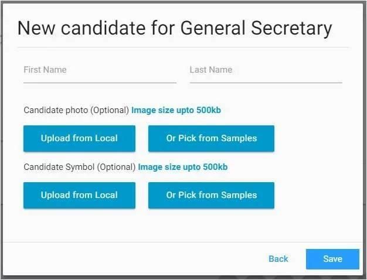Pick candidate photo from samples

click(x=211, y=139)
